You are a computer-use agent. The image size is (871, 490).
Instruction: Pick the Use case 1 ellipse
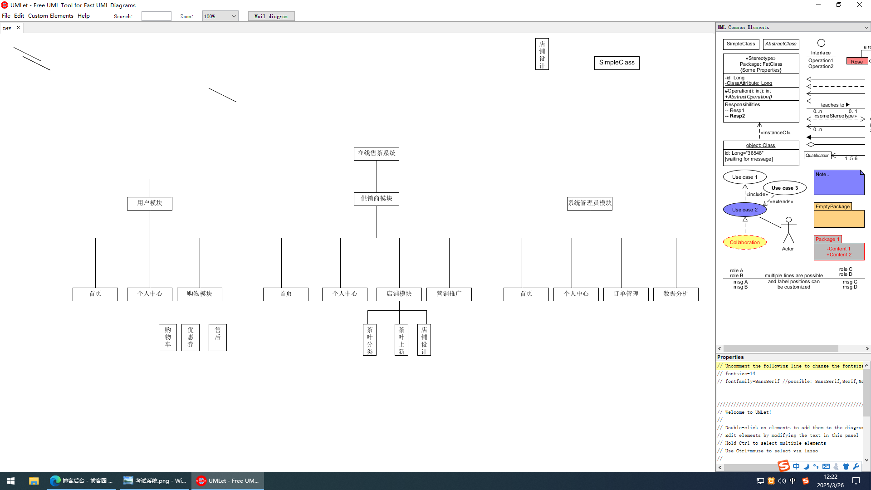pyautogui.click(x=744, y=177)
